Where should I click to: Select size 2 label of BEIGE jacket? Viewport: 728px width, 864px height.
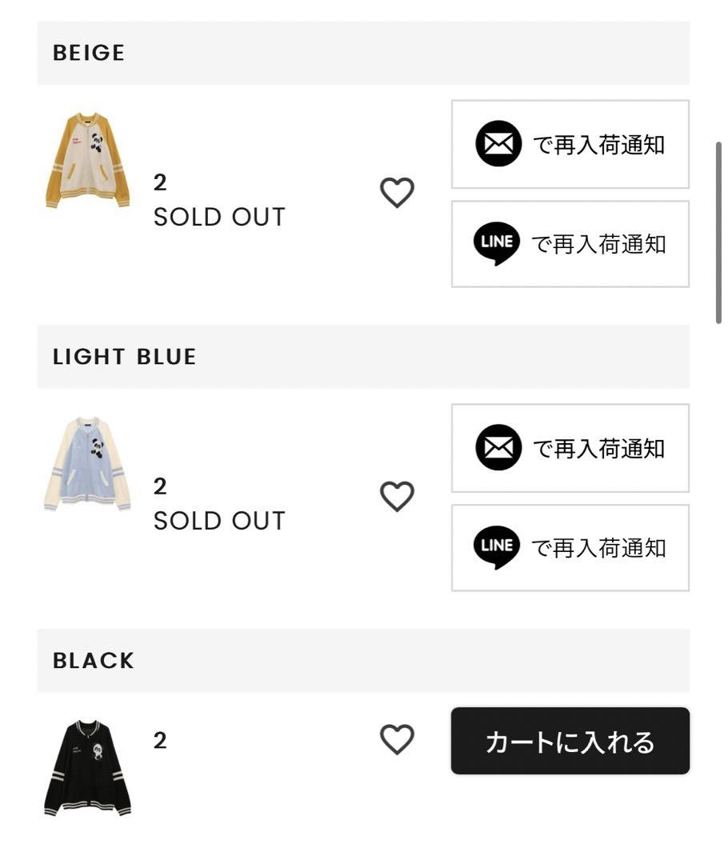160,183
